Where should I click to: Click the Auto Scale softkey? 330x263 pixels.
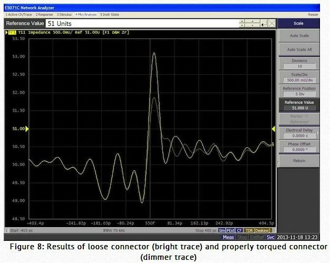coord(299,35)
